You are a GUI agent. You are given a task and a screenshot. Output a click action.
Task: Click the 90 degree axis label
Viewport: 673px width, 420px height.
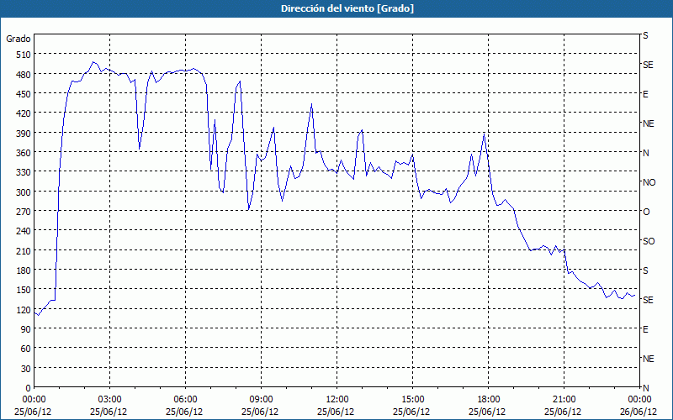(26, 329)
